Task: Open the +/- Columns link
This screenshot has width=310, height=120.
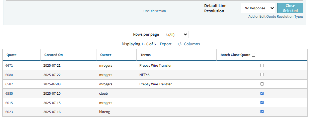Action: 188,44
